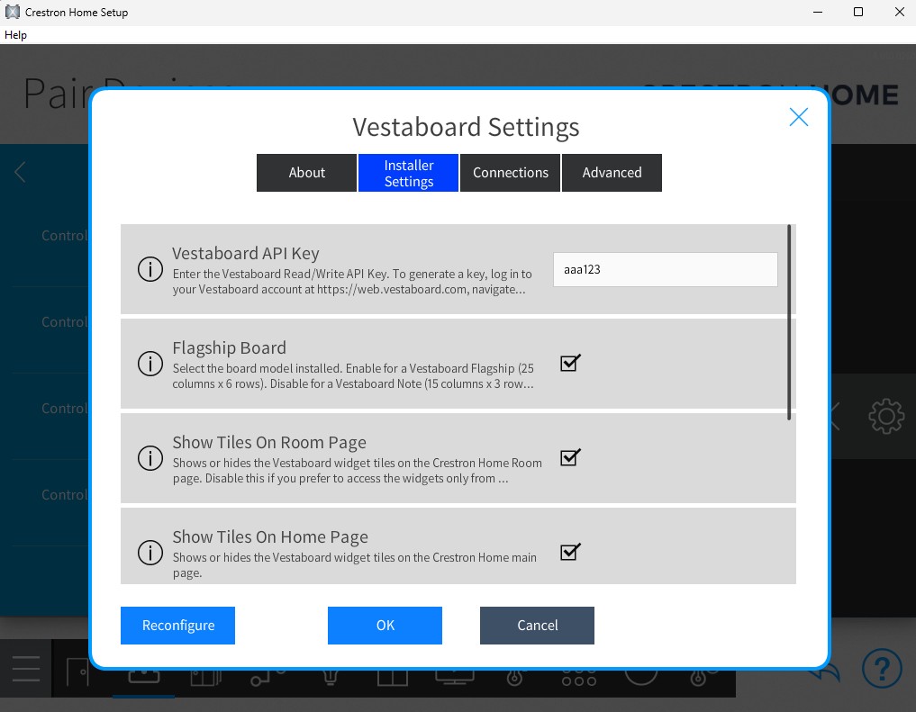Close the Vestaboard Settings dialog with the X
Viewport: 916px width, 712px height.
[x=798, y=117]
